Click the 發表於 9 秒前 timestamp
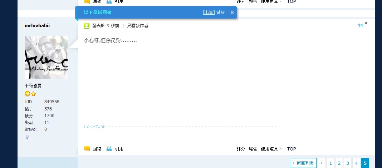Image resolution: width=382 pixels, height=168 pixels. (x=106, y=26)
